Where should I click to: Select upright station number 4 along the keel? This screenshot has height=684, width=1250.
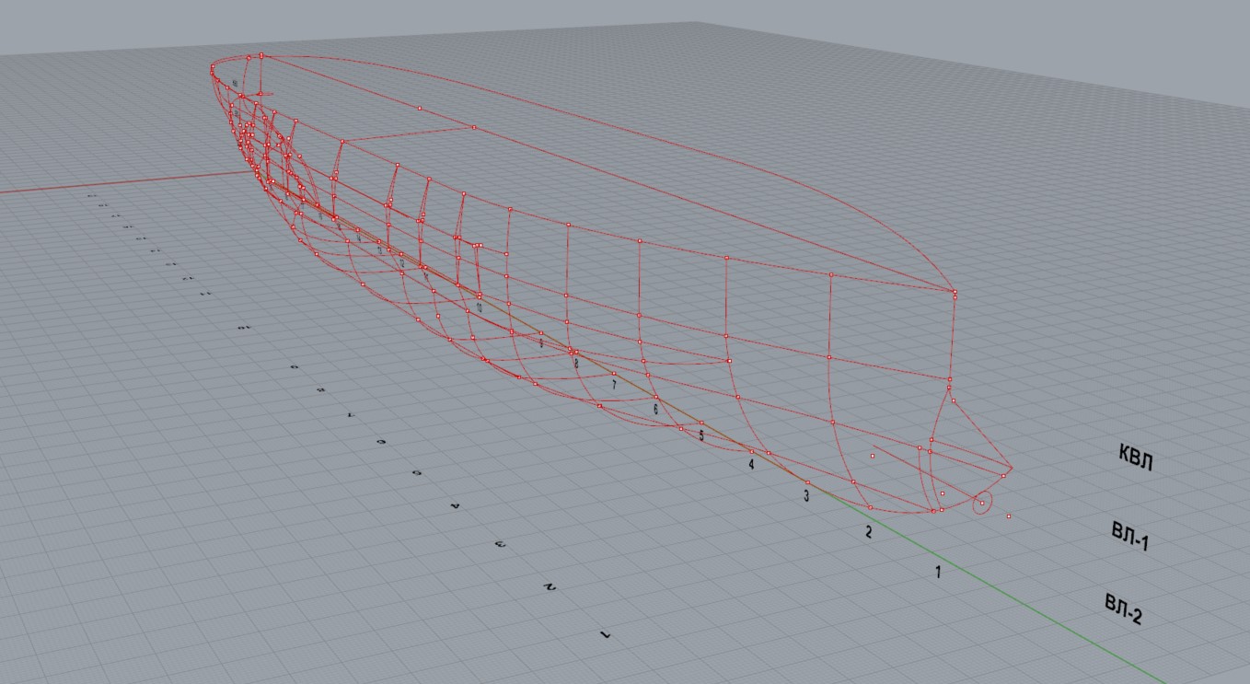(751, 465)
